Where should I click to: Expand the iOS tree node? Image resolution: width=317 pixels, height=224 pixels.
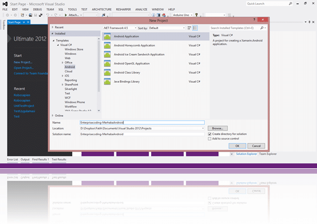pyautogui.click(x=62, y=76)
